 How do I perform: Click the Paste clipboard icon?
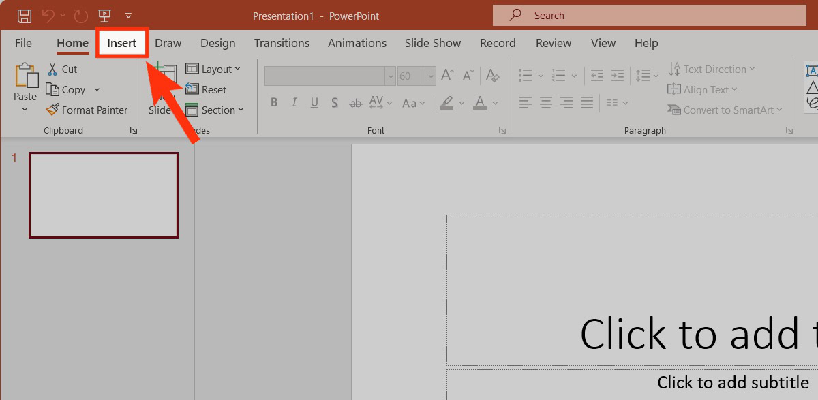pyautogui.click(x=25, y=76)
